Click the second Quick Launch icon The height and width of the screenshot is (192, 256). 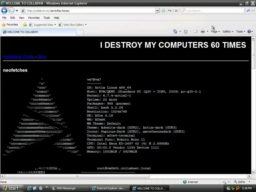(x=35, y=188)
